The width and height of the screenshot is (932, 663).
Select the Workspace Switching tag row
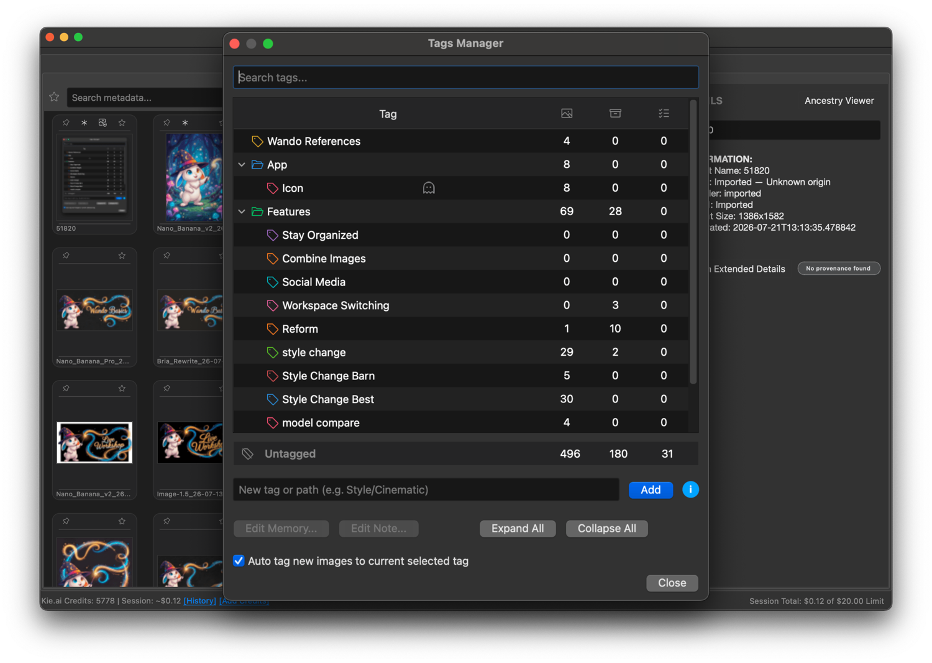[460, 305]
